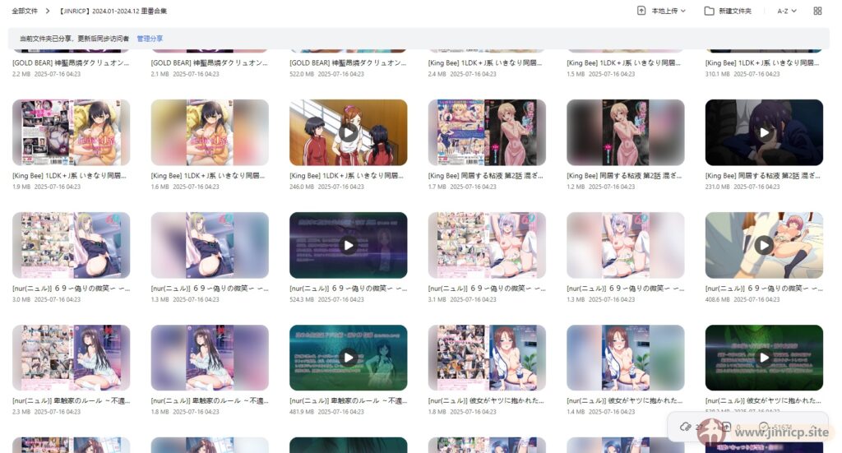The height and width of the screenshot is (453, 842).
Task: Play the 524.3 MB video file
Action: pos(348,245)
